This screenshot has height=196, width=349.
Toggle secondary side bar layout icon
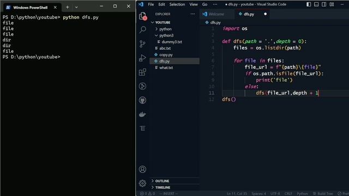[324, 4]
